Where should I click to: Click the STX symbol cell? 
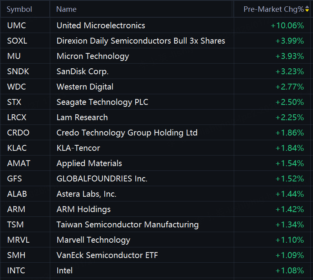click(x=14, y=102)
